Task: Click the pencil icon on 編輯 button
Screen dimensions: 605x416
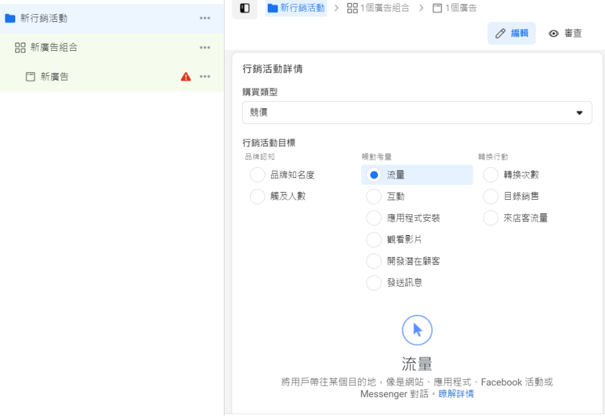Action: click(x=500, y=33)
